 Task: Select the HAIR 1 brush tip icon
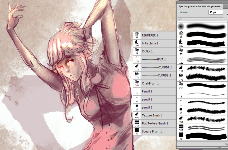point(137,58)
